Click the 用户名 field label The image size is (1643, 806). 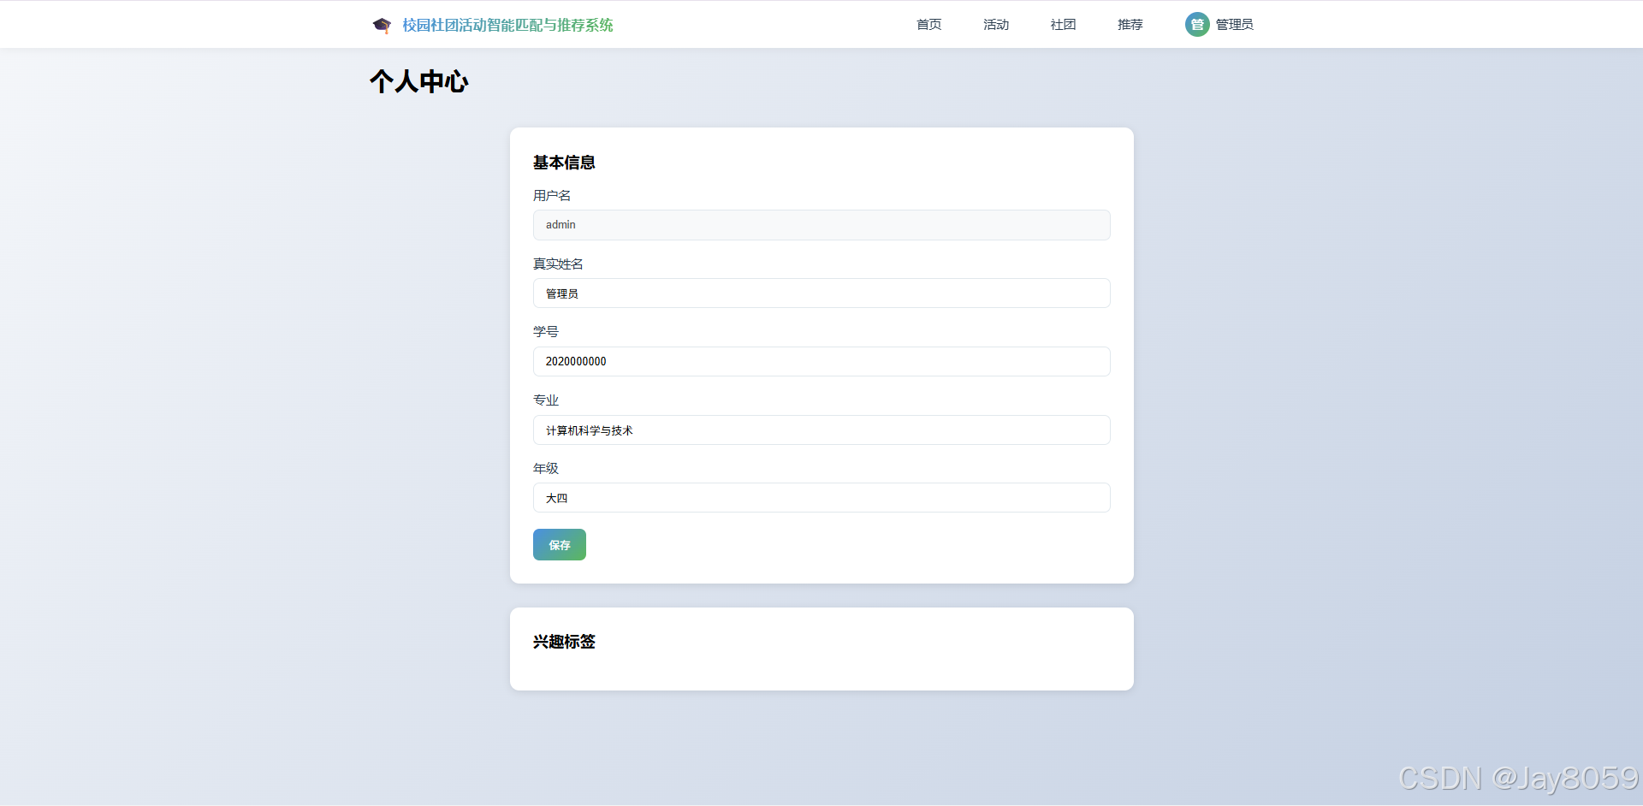(x=552, y=196)
